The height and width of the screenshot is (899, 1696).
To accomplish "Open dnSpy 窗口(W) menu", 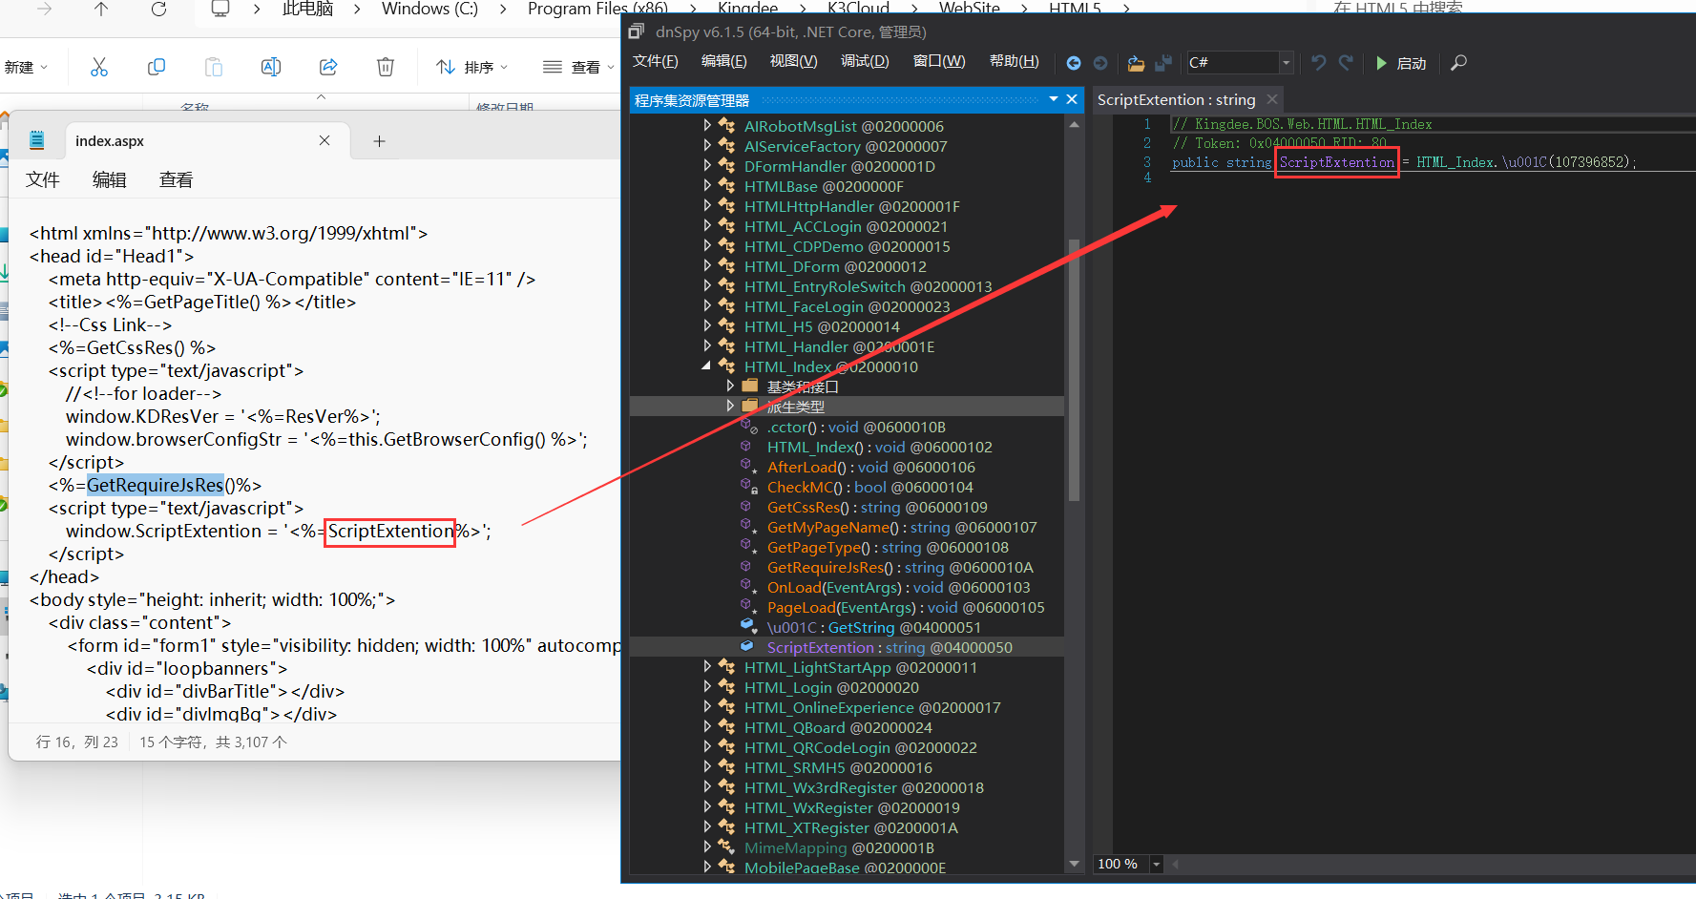I will coord(939,62).
